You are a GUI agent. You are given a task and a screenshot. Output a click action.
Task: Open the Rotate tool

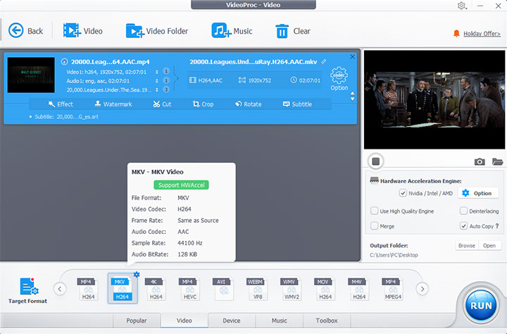(249, 104)
